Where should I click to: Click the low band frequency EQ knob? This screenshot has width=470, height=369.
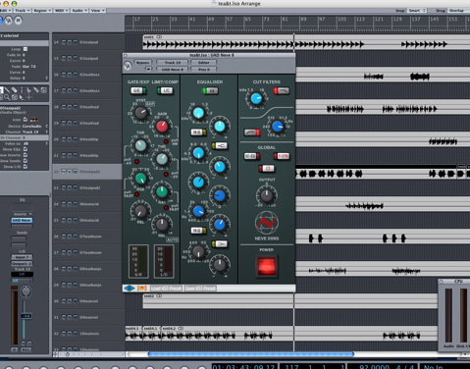pyautogui.click(x=198, y=251)
